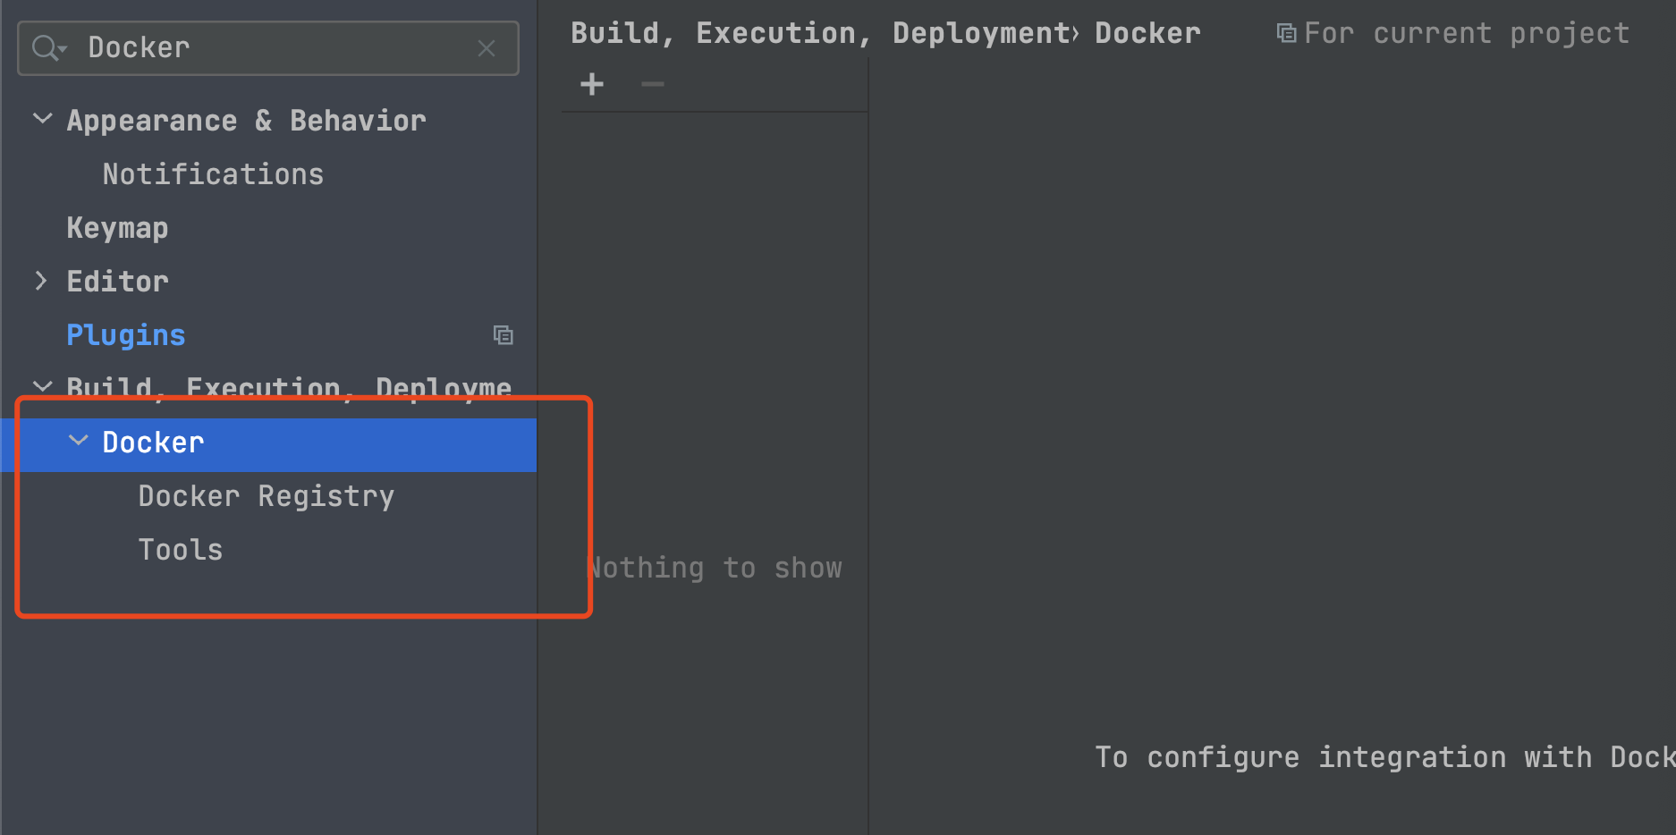Open the Plugins settings page
1676x835 pixels.
(126, 335)
